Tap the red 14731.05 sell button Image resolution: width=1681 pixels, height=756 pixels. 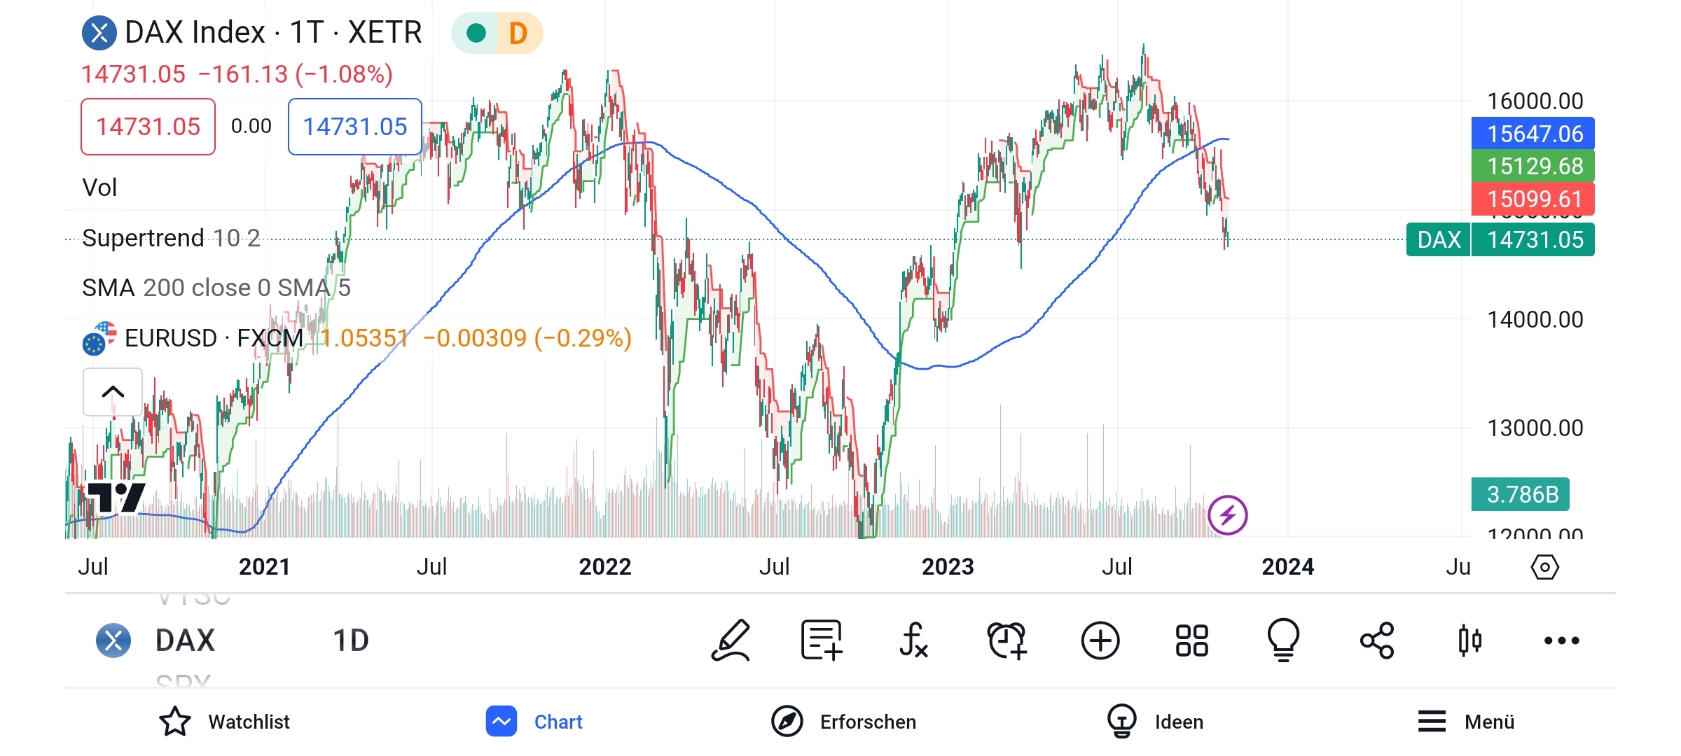tap(148, 127)
